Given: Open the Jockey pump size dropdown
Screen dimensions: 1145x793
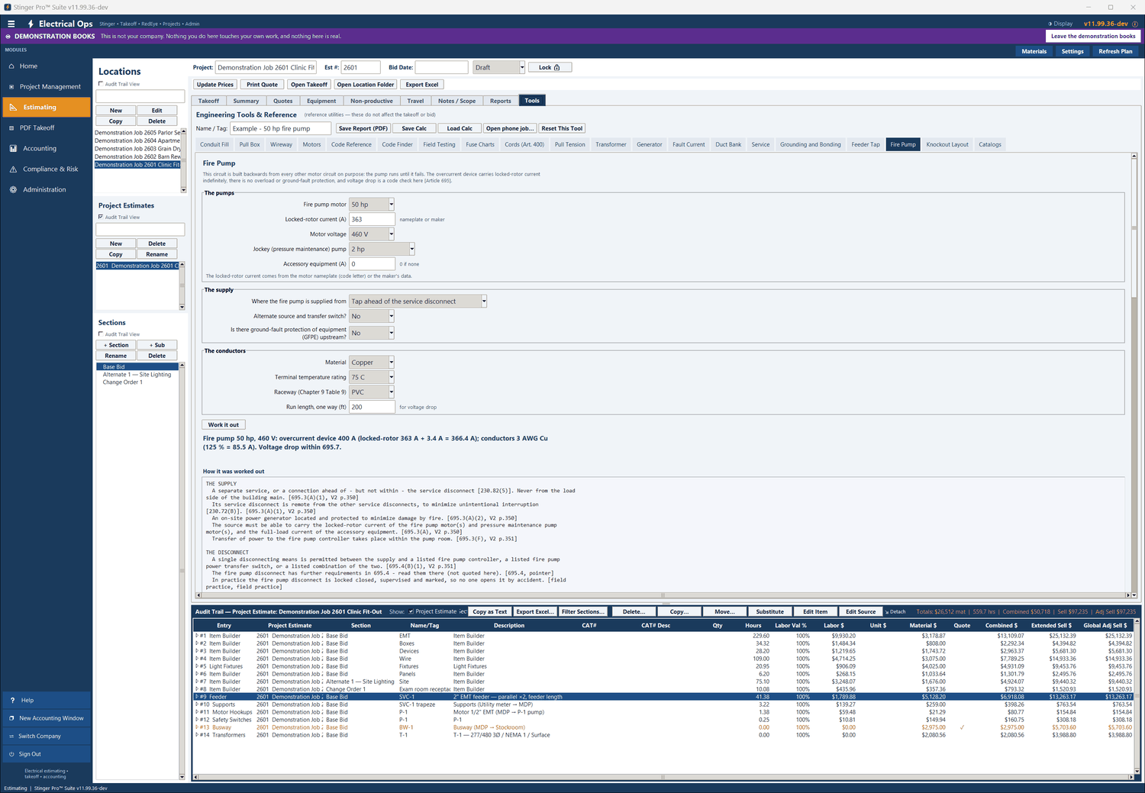Looking at the screenshot, I should [411, 249].
